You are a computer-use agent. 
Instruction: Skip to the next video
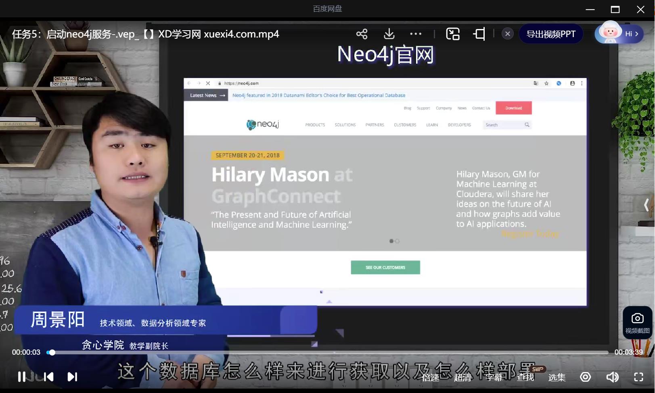(72, 376)
